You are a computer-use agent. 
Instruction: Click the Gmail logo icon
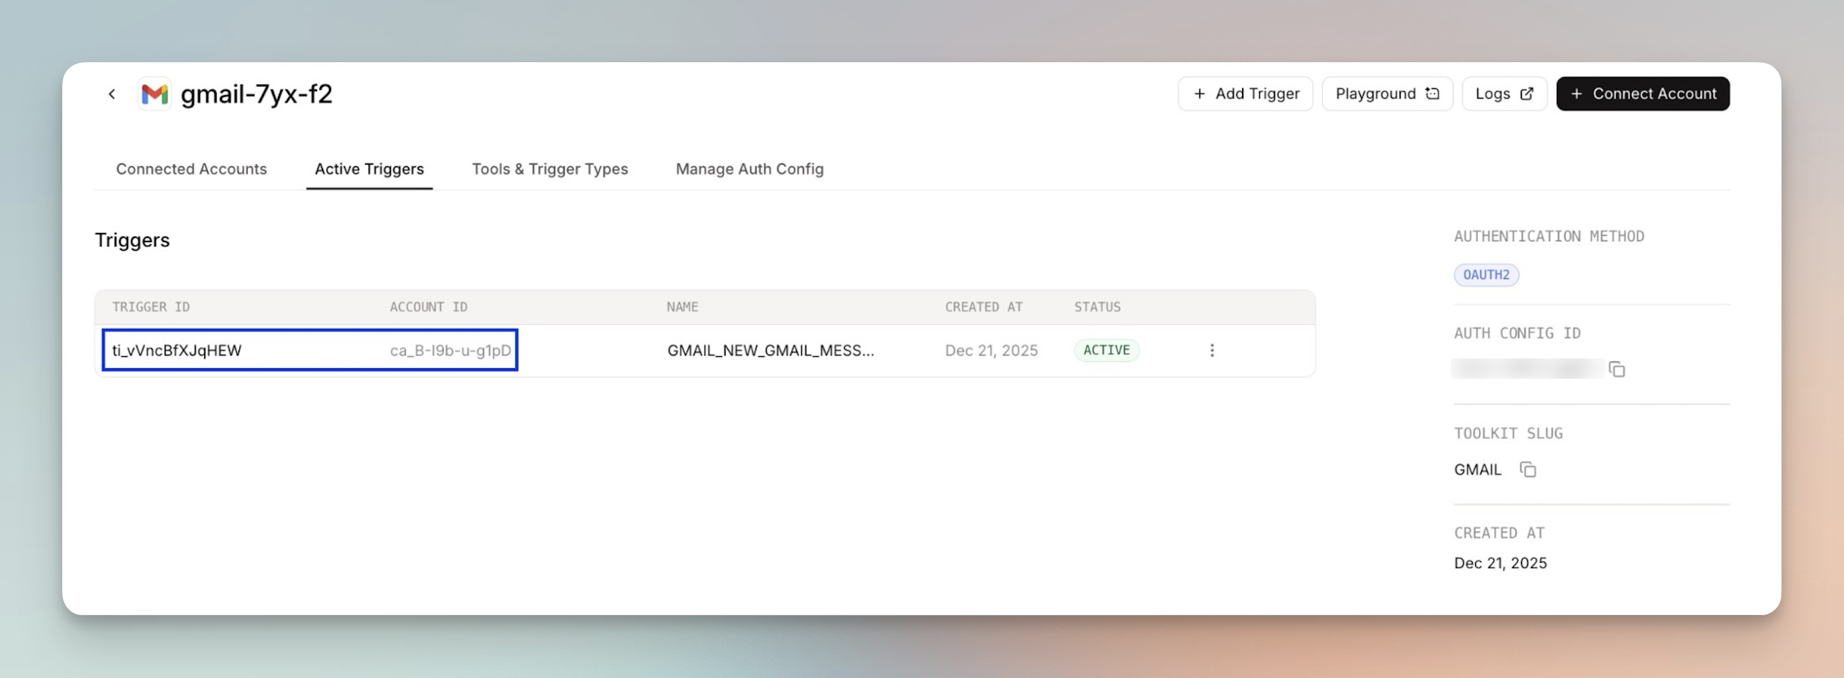pyautogui.click(x=155, y=94)
